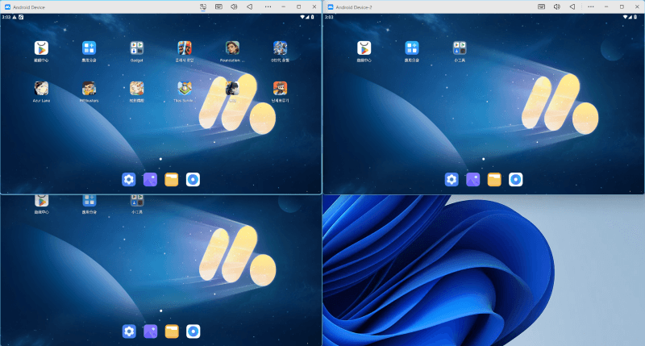
Task: Tap back arrow in Android Device-2 title bar
Action: point(572,7)
